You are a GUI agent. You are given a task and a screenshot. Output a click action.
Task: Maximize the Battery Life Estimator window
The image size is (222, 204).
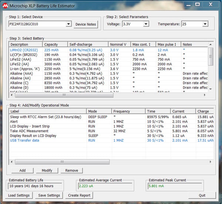click(198, 5)
